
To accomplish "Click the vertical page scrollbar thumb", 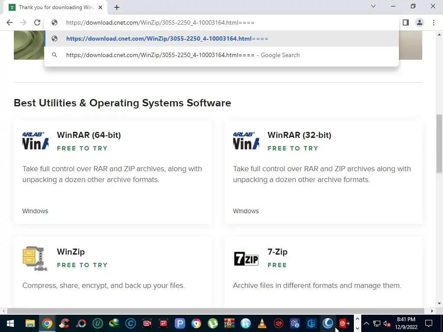I will coord(439,144).
